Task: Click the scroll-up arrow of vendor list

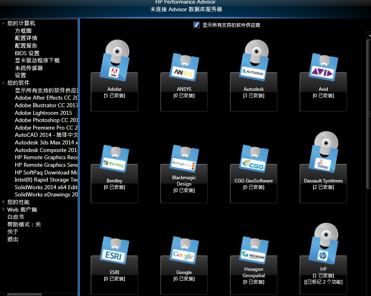Action: 369,36
